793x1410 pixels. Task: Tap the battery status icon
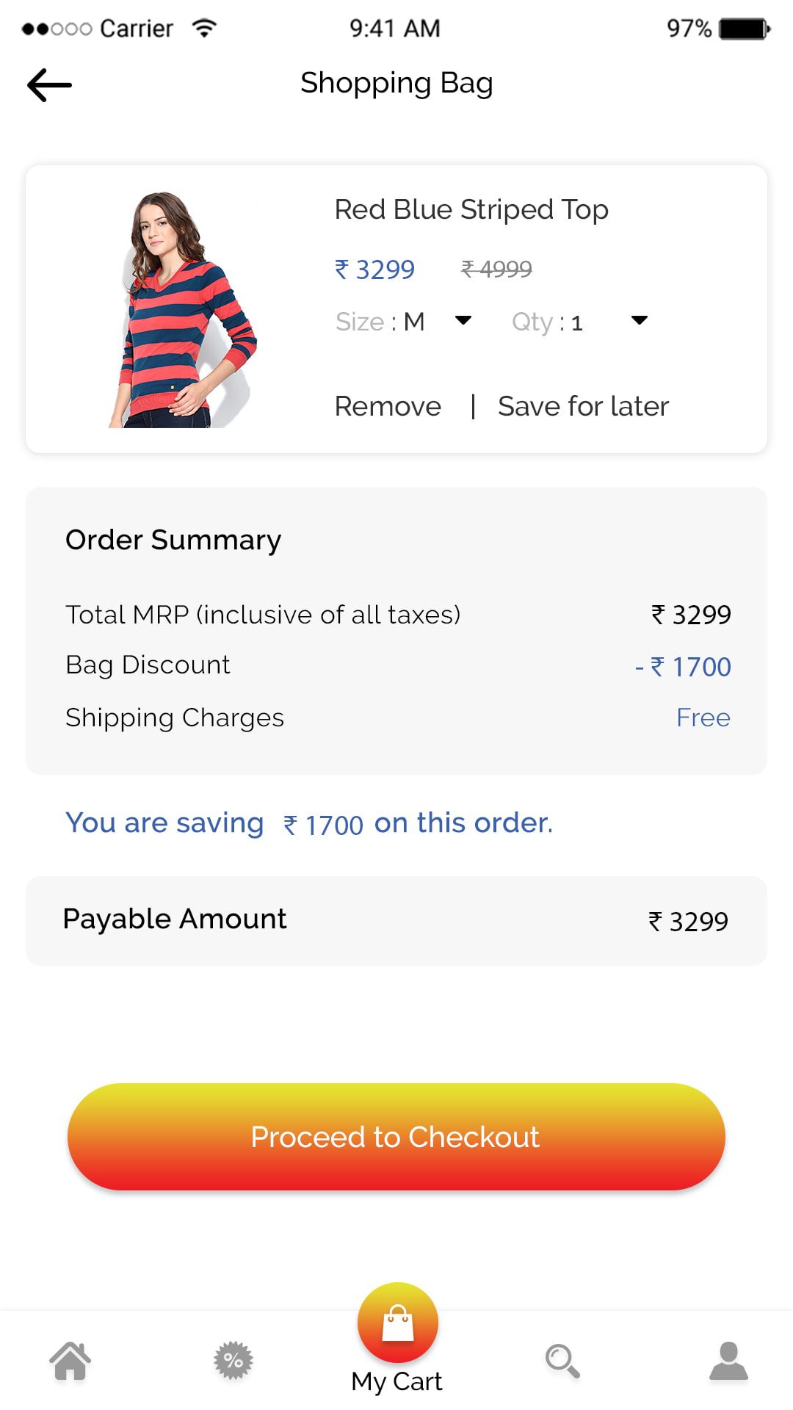(x=744, y=29)
